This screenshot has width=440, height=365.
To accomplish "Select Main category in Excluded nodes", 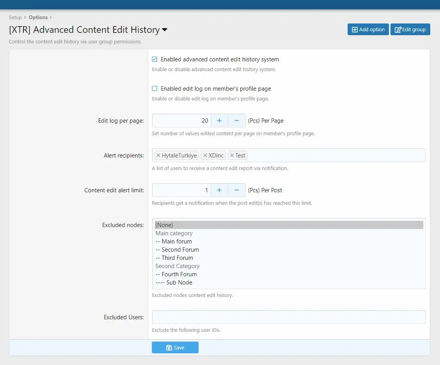I will [289, 233].
